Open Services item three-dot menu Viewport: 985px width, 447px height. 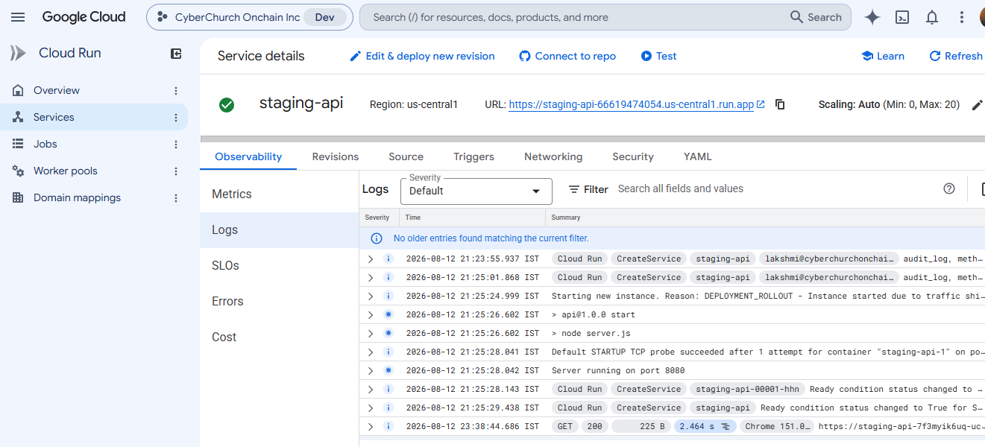click(176, 118)
